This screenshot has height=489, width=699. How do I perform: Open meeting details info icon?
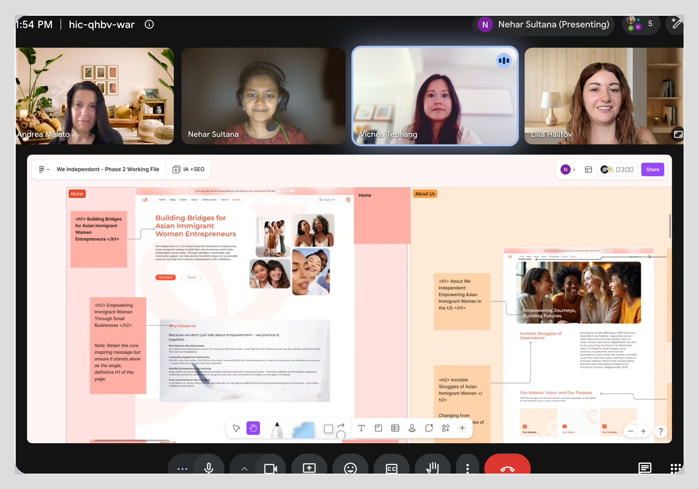(x=149, y=24)
